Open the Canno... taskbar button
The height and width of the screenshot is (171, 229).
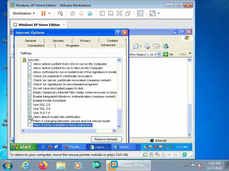(x=99, y=147)
